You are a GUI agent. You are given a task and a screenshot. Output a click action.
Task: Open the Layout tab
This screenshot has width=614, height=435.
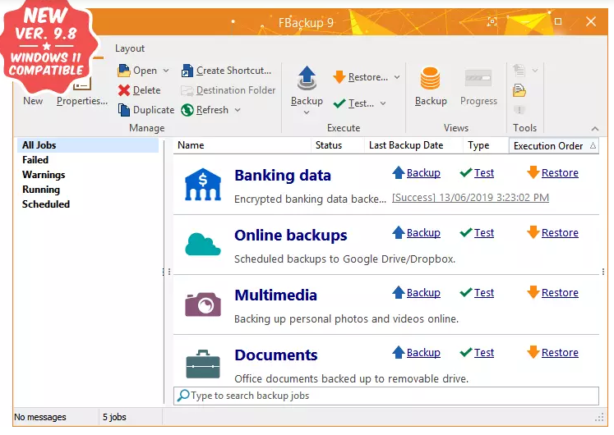point(130,48)
